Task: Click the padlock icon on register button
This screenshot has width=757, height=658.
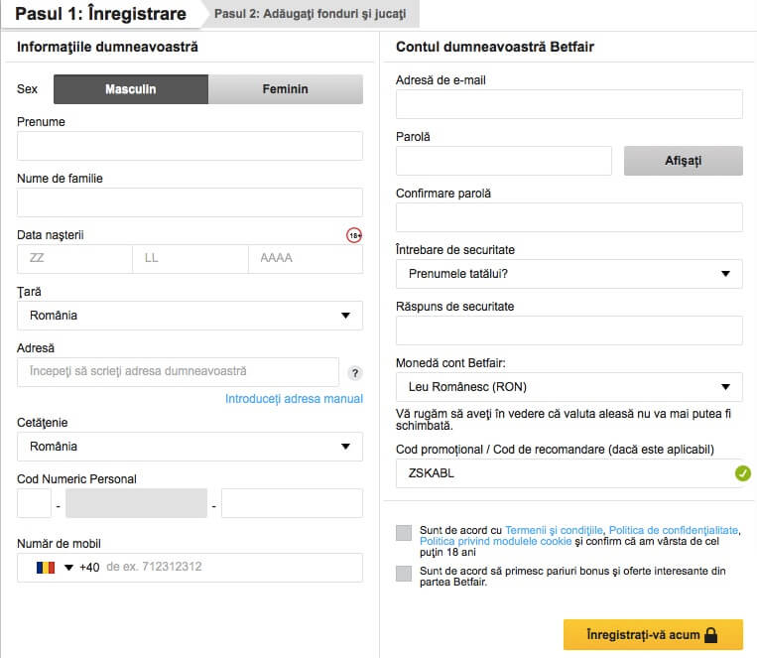Action: (710, 635)
